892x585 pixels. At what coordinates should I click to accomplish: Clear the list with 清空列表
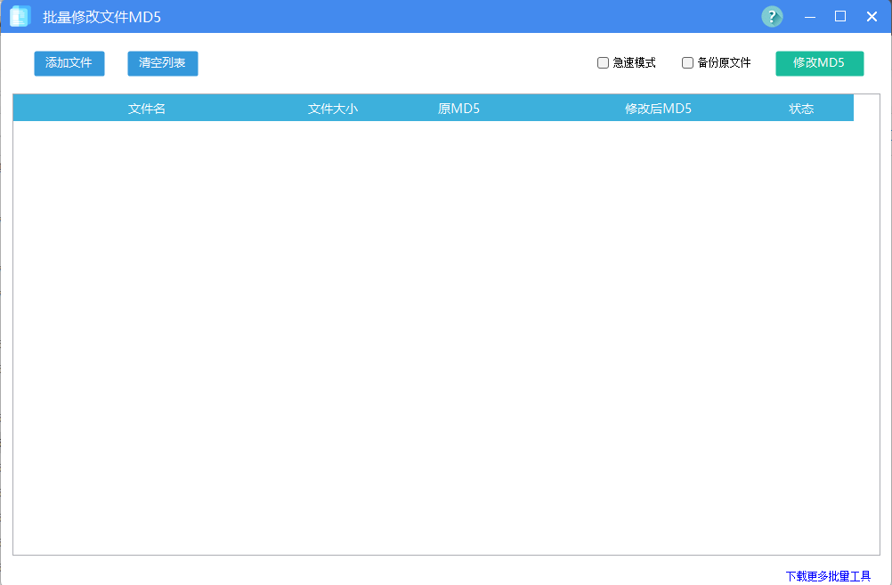pyautogui.click(x=163, y=63)
